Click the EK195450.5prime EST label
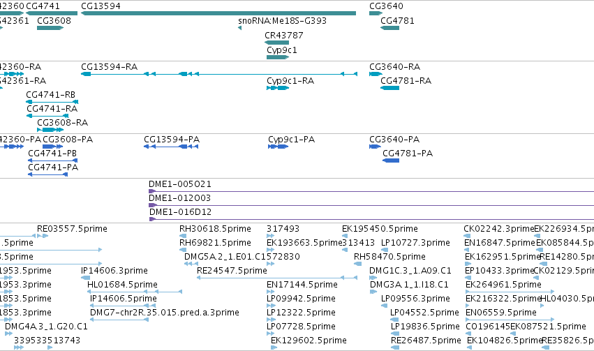 coord(380,229)
